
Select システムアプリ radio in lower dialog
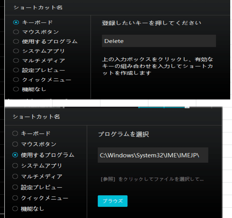click(15, 165)
